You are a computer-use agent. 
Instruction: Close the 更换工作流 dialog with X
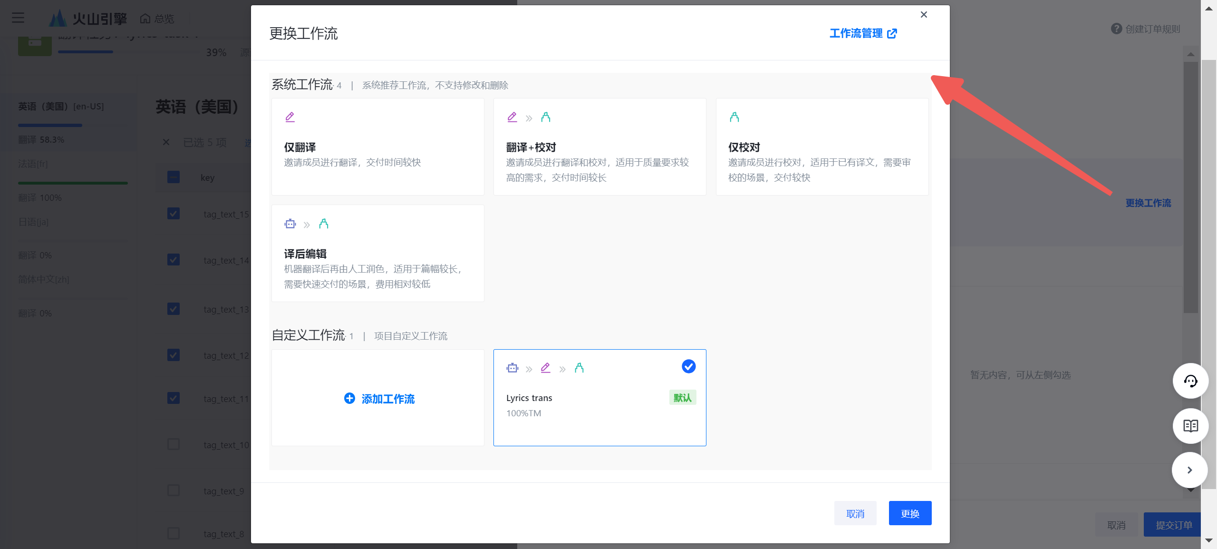coord(923,15)
